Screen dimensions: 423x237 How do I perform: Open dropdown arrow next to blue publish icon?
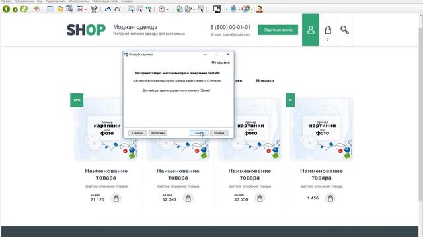click(239, 9)
